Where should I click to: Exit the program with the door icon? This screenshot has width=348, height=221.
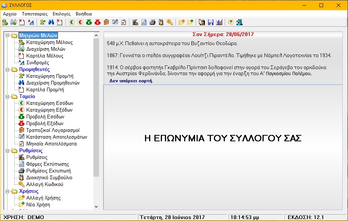pos(239,22)
